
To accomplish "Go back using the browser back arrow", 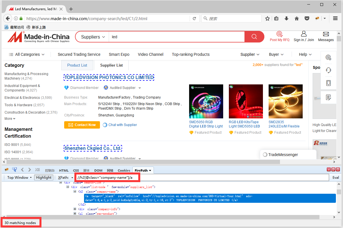I will [8, 18].
